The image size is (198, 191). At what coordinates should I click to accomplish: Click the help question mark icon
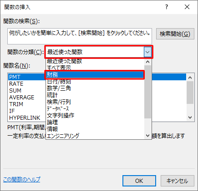(x=167, y=7)
